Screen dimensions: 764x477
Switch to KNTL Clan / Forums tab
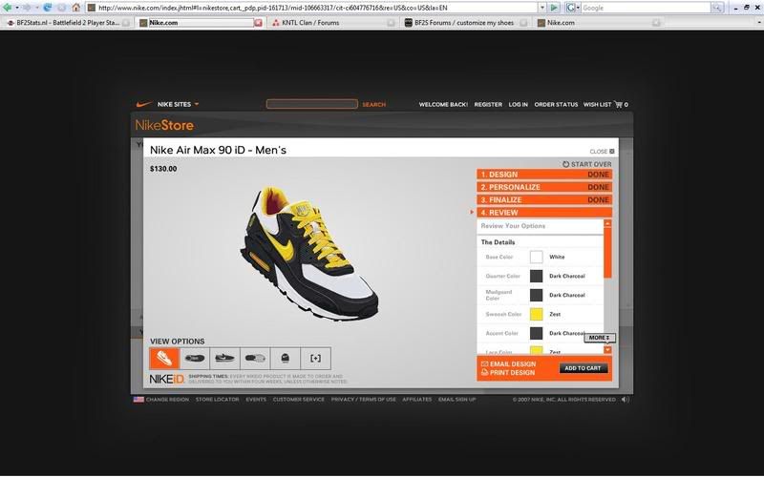coord(333,23)
